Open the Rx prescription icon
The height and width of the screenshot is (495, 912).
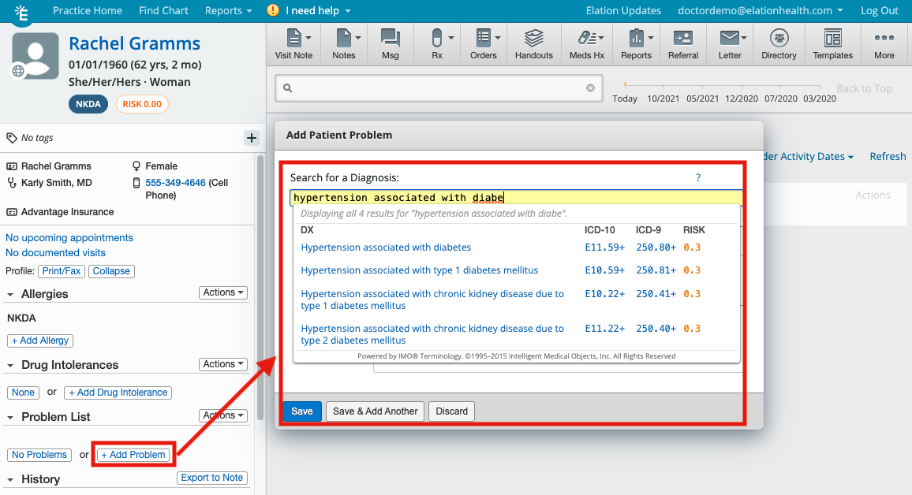436,44
